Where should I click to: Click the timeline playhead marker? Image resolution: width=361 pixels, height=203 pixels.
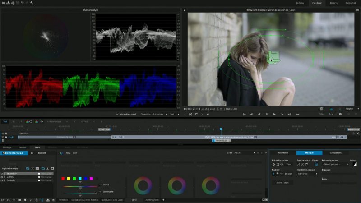click(x=221, y=129)
